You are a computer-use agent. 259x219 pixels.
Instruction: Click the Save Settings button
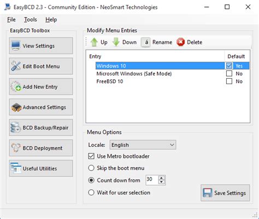click(225, 193)
